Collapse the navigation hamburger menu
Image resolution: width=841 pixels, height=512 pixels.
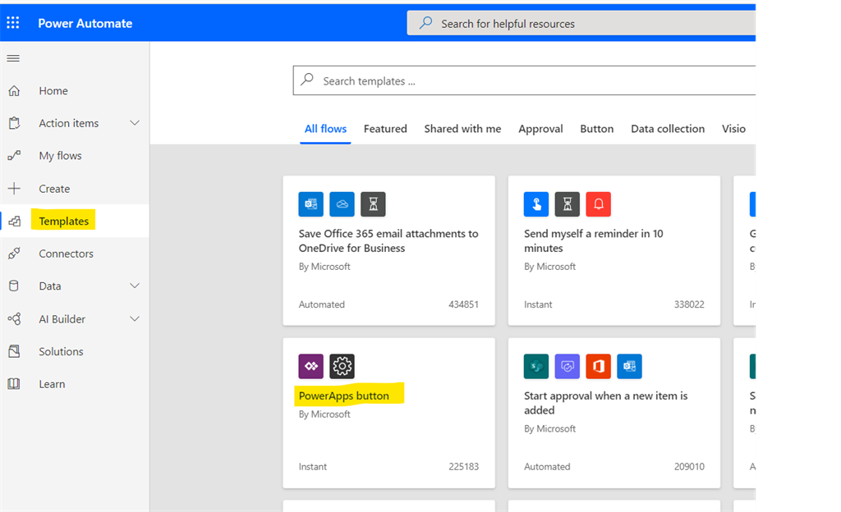tap(13, 57)
